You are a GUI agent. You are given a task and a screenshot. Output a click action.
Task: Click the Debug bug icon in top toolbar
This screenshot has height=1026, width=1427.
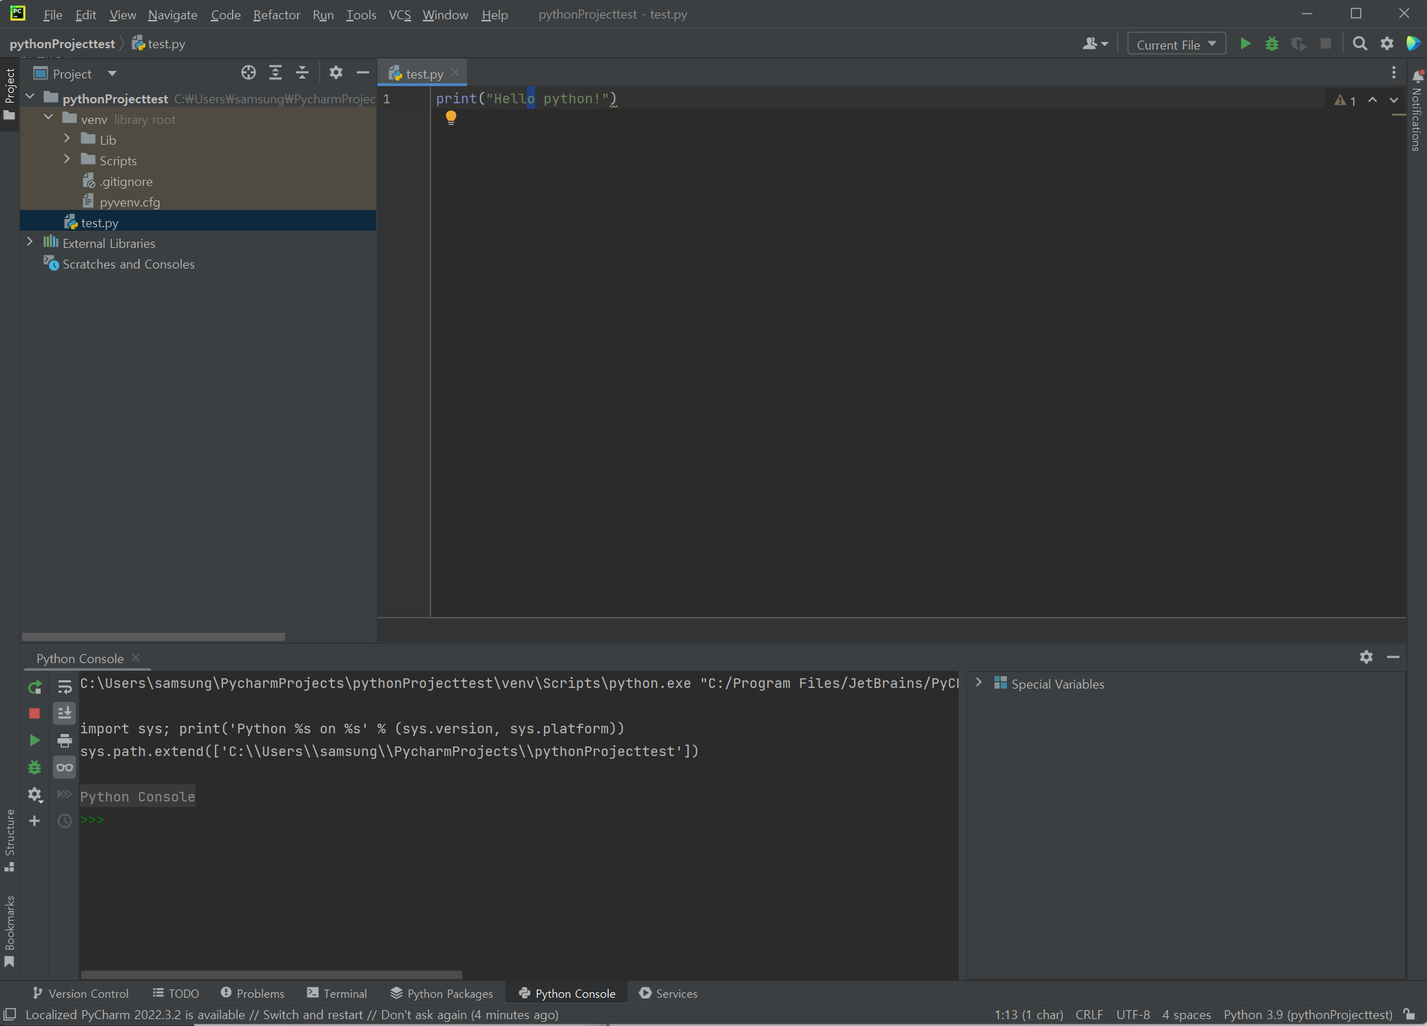click(x=1272, y=44)
